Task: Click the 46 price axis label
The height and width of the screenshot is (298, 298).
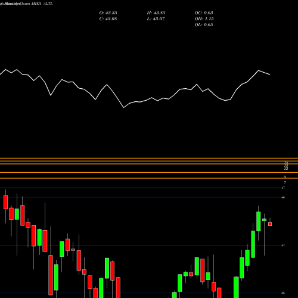Action: (x=283, y=197)
